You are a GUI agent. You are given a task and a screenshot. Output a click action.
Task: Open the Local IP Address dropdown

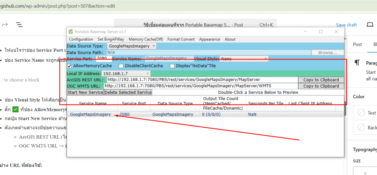(x=126, y=73)
